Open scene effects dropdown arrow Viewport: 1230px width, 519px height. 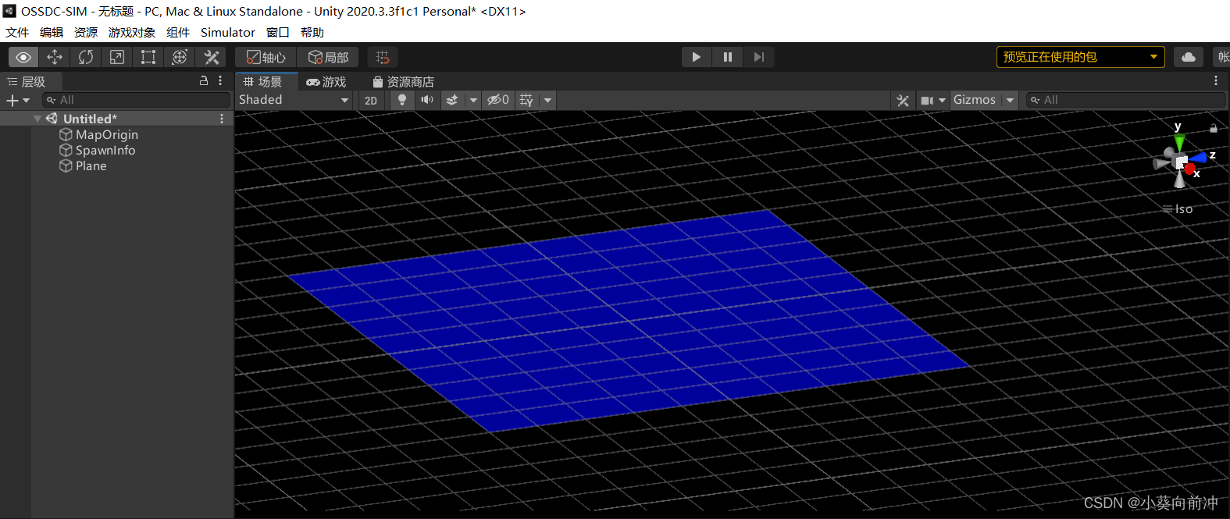coord(473,100)
